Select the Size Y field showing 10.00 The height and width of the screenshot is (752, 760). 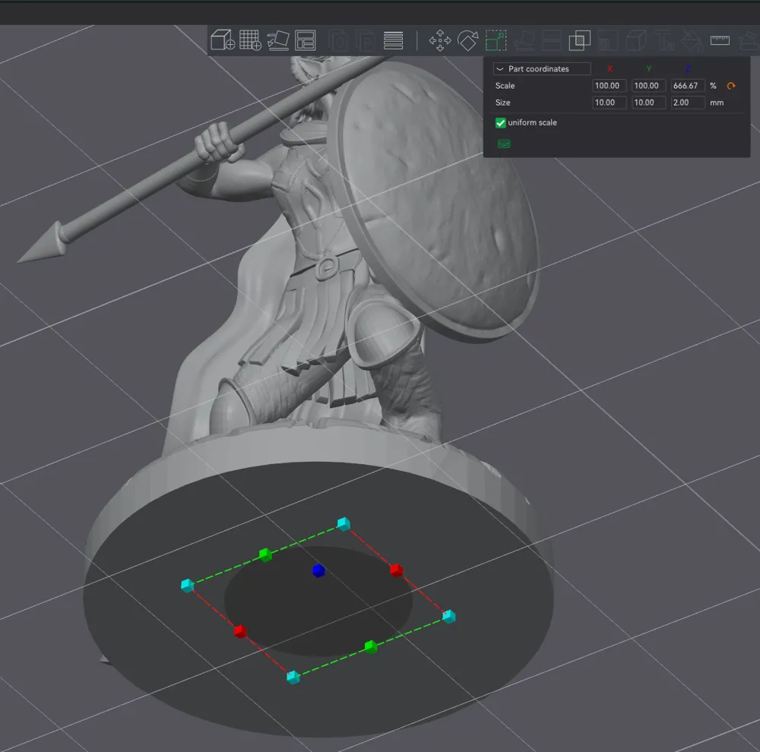point(648,103)
